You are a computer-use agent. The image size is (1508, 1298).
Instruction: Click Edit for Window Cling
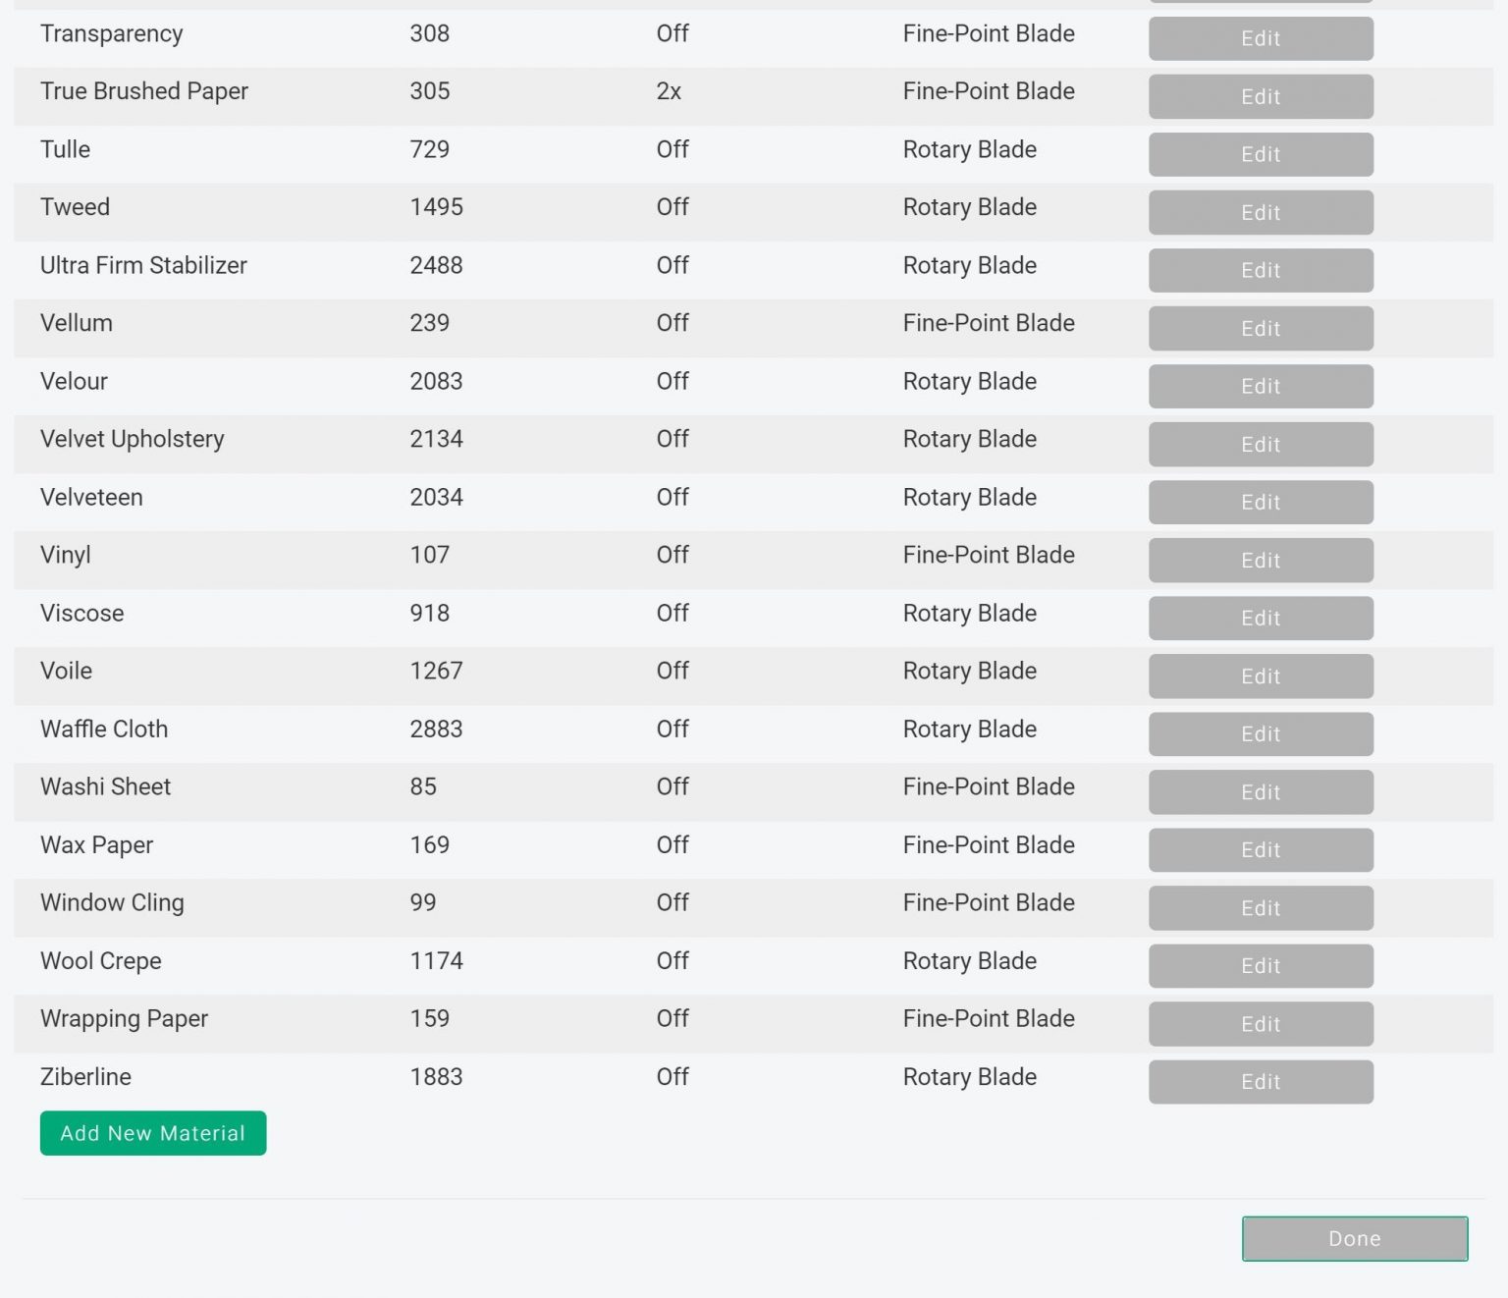pos(1261,907)
